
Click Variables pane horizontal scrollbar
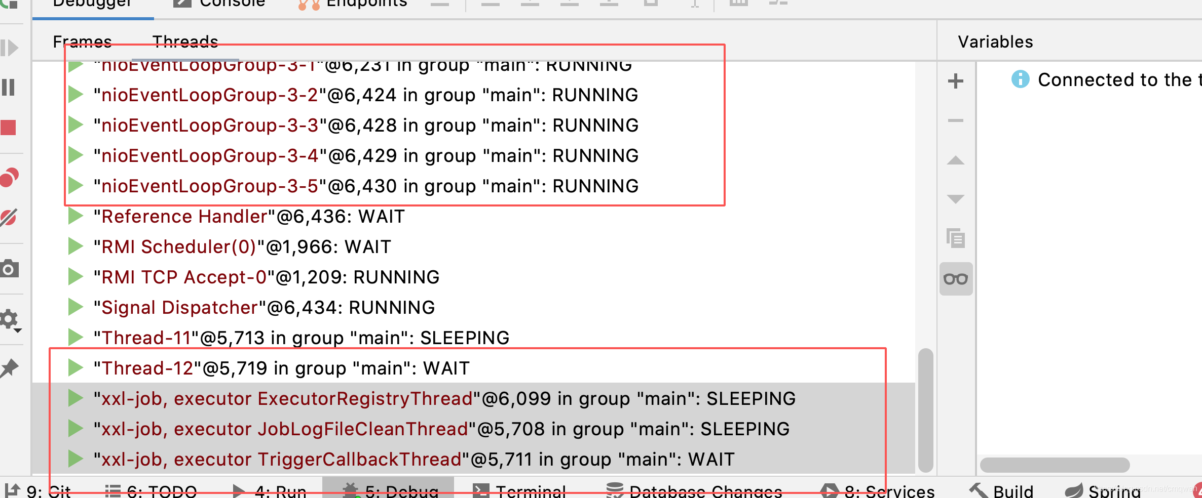(x=1055, y=465)
